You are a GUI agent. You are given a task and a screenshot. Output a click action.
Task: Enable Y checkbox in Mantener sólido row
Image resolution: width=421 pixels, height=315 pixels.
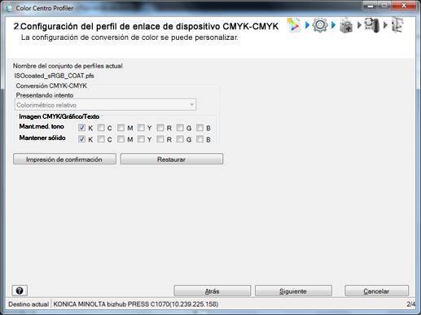pyautogui.click(x=141, y=139)
